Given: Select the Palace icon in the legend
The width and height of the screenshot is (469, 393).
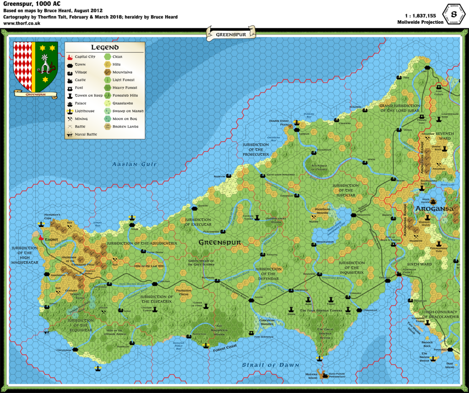Looking at the screenshot, I should (x=69, y=103).
